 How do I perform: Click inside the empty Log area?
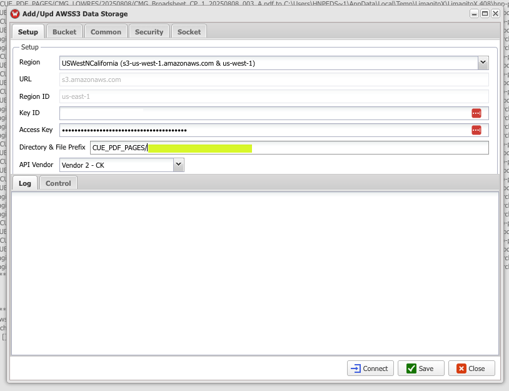pos(255,273)
